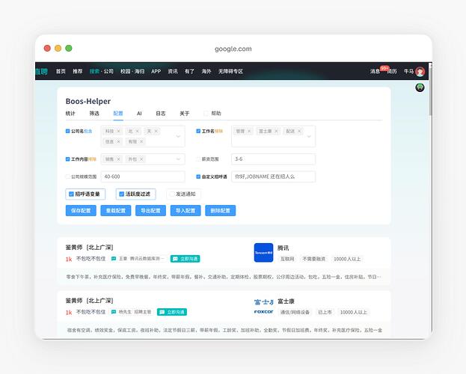Click the salary range field showing 3-6
This screenshot has height=374, width=466.
274,159
